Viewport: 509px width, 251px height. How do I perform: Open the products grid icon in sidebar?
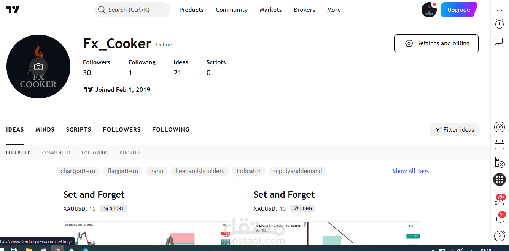[x=499, y=180]
